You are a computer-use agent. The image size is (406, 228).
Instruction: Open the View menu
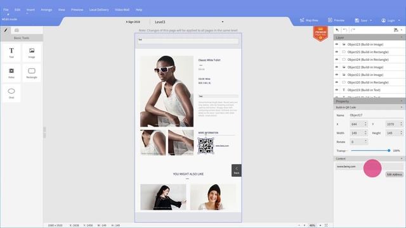click(x=62, y=9)
